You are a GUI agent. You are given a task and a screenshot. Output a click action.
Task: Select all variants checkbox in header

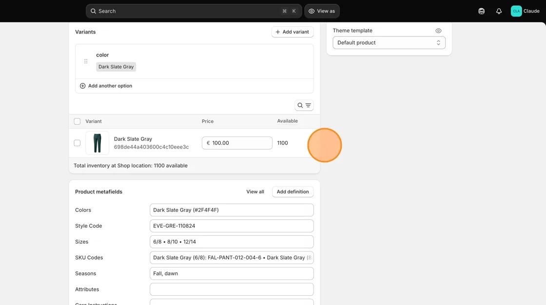pos(78,121)
